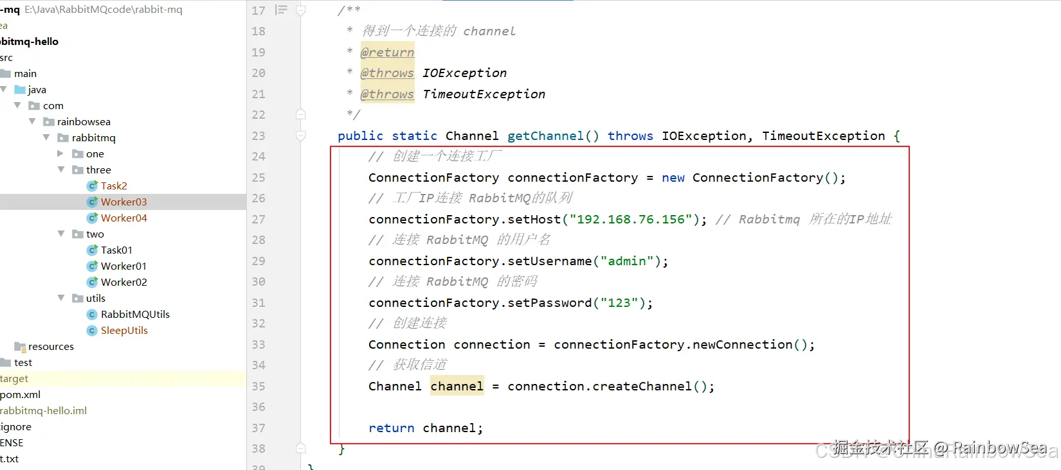Click the Task2 class icon
Viewport: 1061px width, 470px height.
click(92, 186)
